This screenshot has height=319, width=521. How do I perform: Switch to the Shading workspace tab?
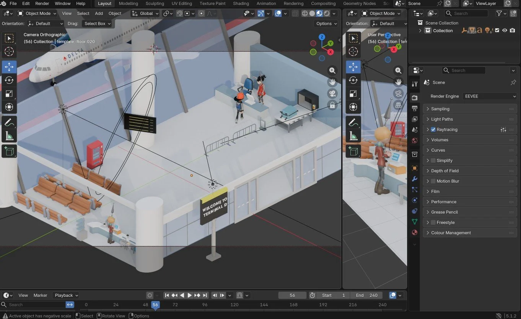pyautogui.click(x=241, y=3)
